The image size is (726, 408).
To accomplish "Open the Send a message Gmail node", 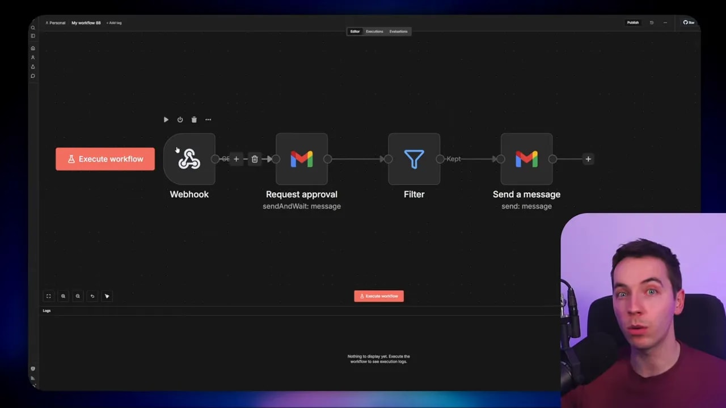I will pos(526,159).
